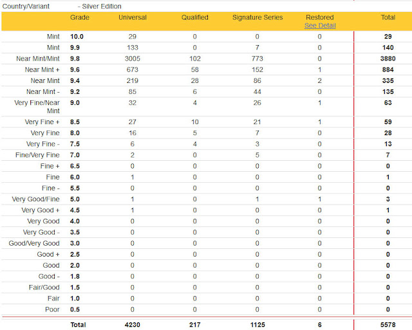The image size is (412, 330).
Task: Select total 3 for grade 5.0
Action: pos(388,199)
